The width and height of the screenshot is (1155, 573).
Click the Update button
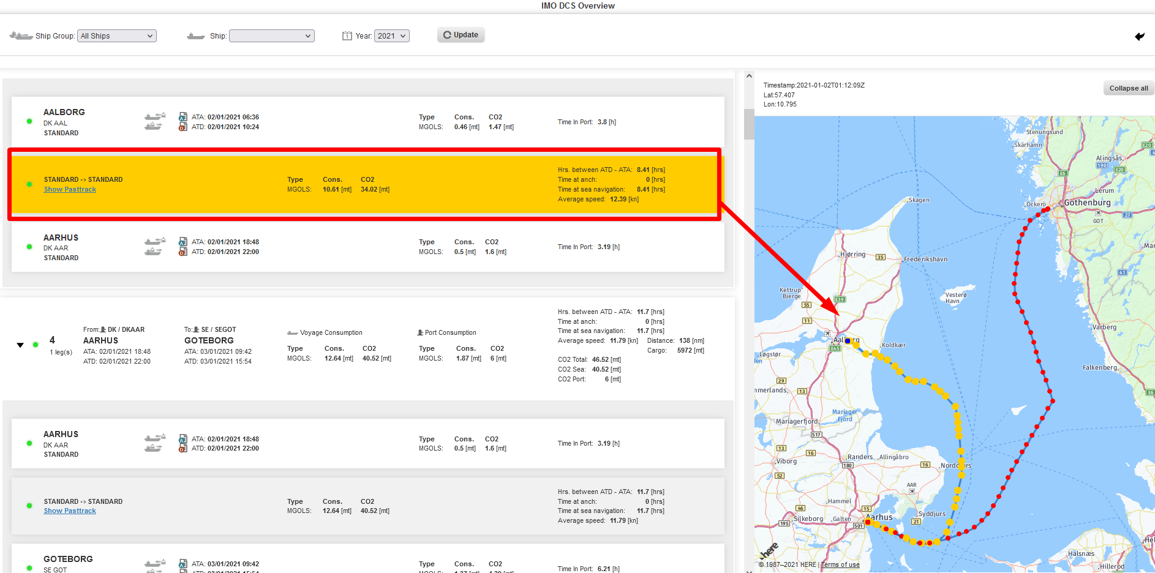point(461,35)
